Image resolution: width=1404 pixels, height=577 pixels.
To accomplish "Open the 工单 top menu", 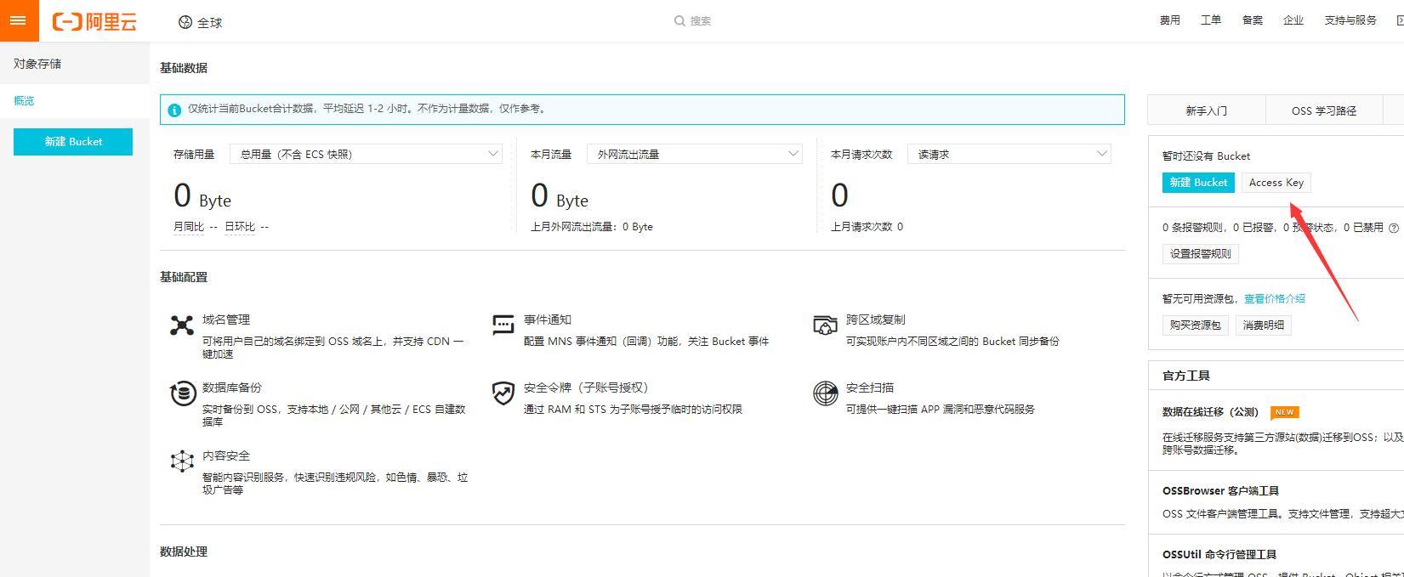I will pos(1211,20).
